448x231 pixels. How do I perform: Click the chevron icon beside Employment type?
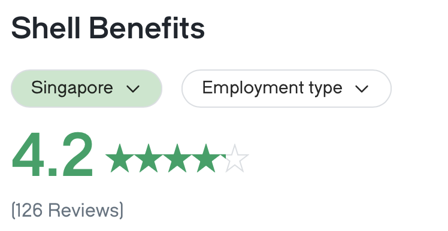(362, 89)
